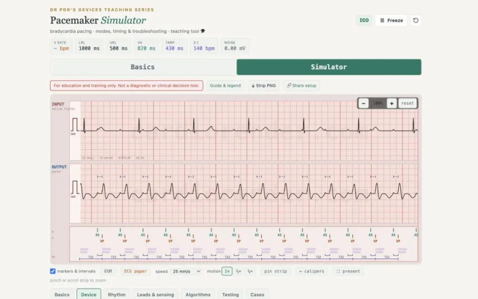Select 1× motion speed
478x299 pixels.
point(227,271)
